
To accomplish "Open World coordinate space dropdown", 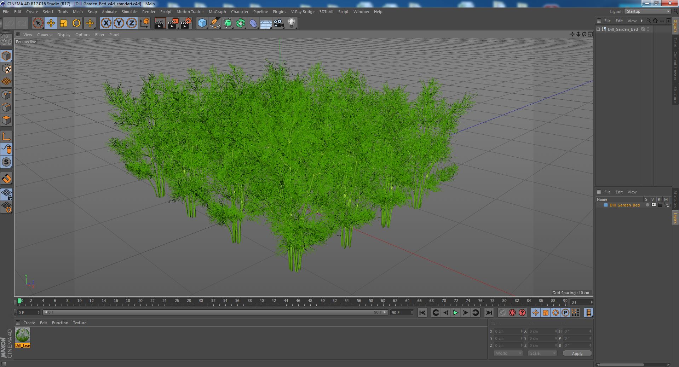I will pos(508,353).
